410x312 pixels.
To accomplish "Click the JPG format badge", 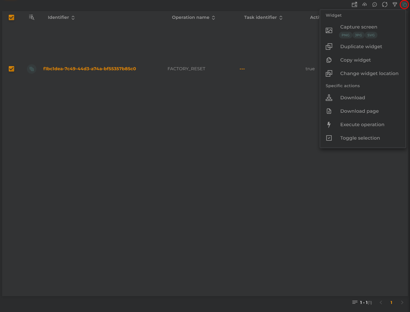I will [x=358, y=35].
